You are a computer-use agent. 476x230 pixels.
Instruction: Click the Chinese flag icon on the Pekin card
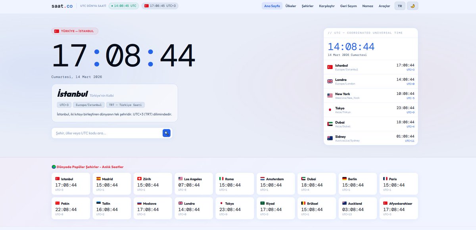coord(58,203)
